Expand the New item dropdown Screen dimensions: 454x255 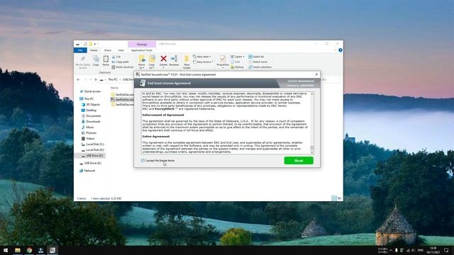[x=202, y=57]
